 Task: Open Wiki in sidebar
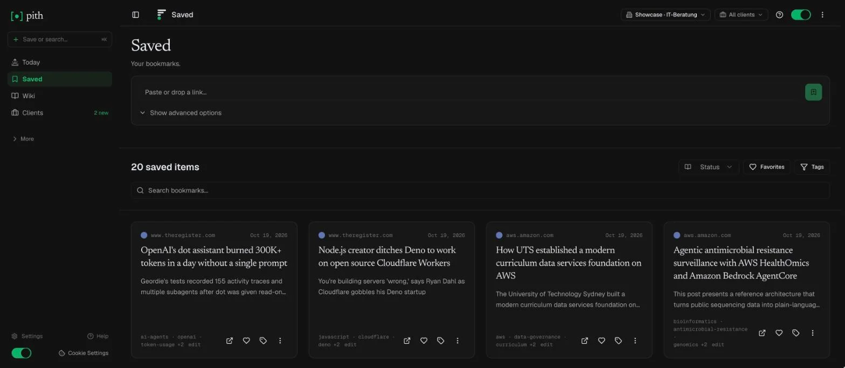point(60,95)
